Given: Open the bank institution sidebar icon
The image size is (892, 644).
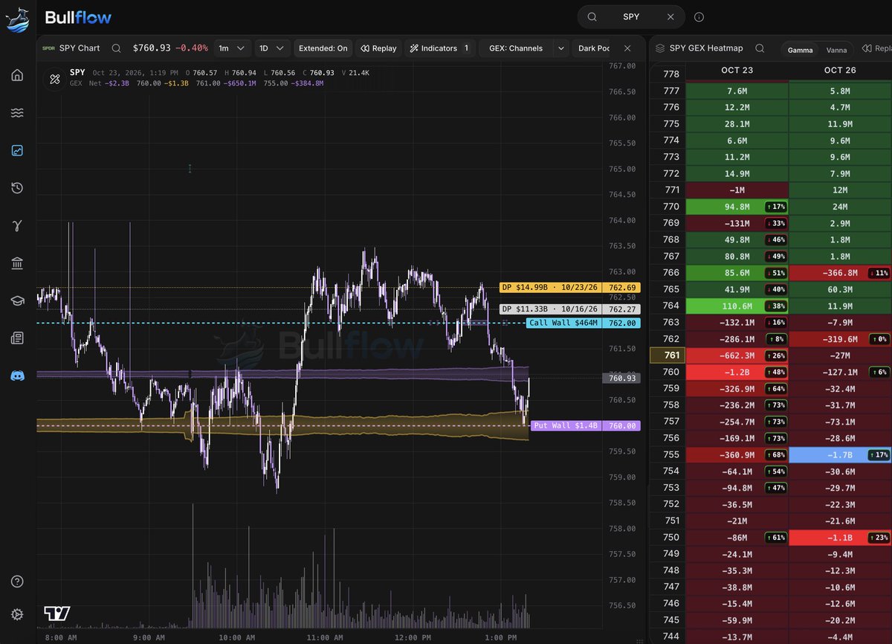Looking at the screenshot, I should pyautogui.click(x=17, y=263).
